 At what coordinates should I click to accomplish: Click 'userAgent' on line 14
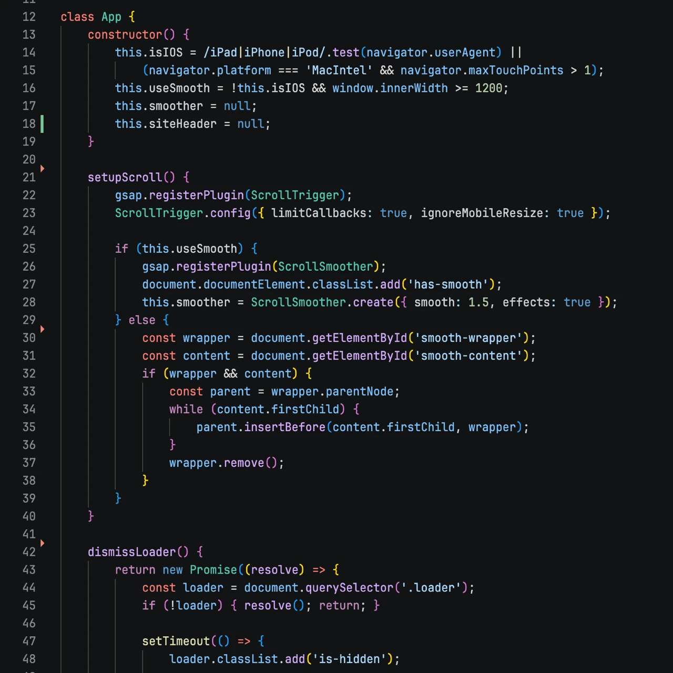[x=465, y=53]
